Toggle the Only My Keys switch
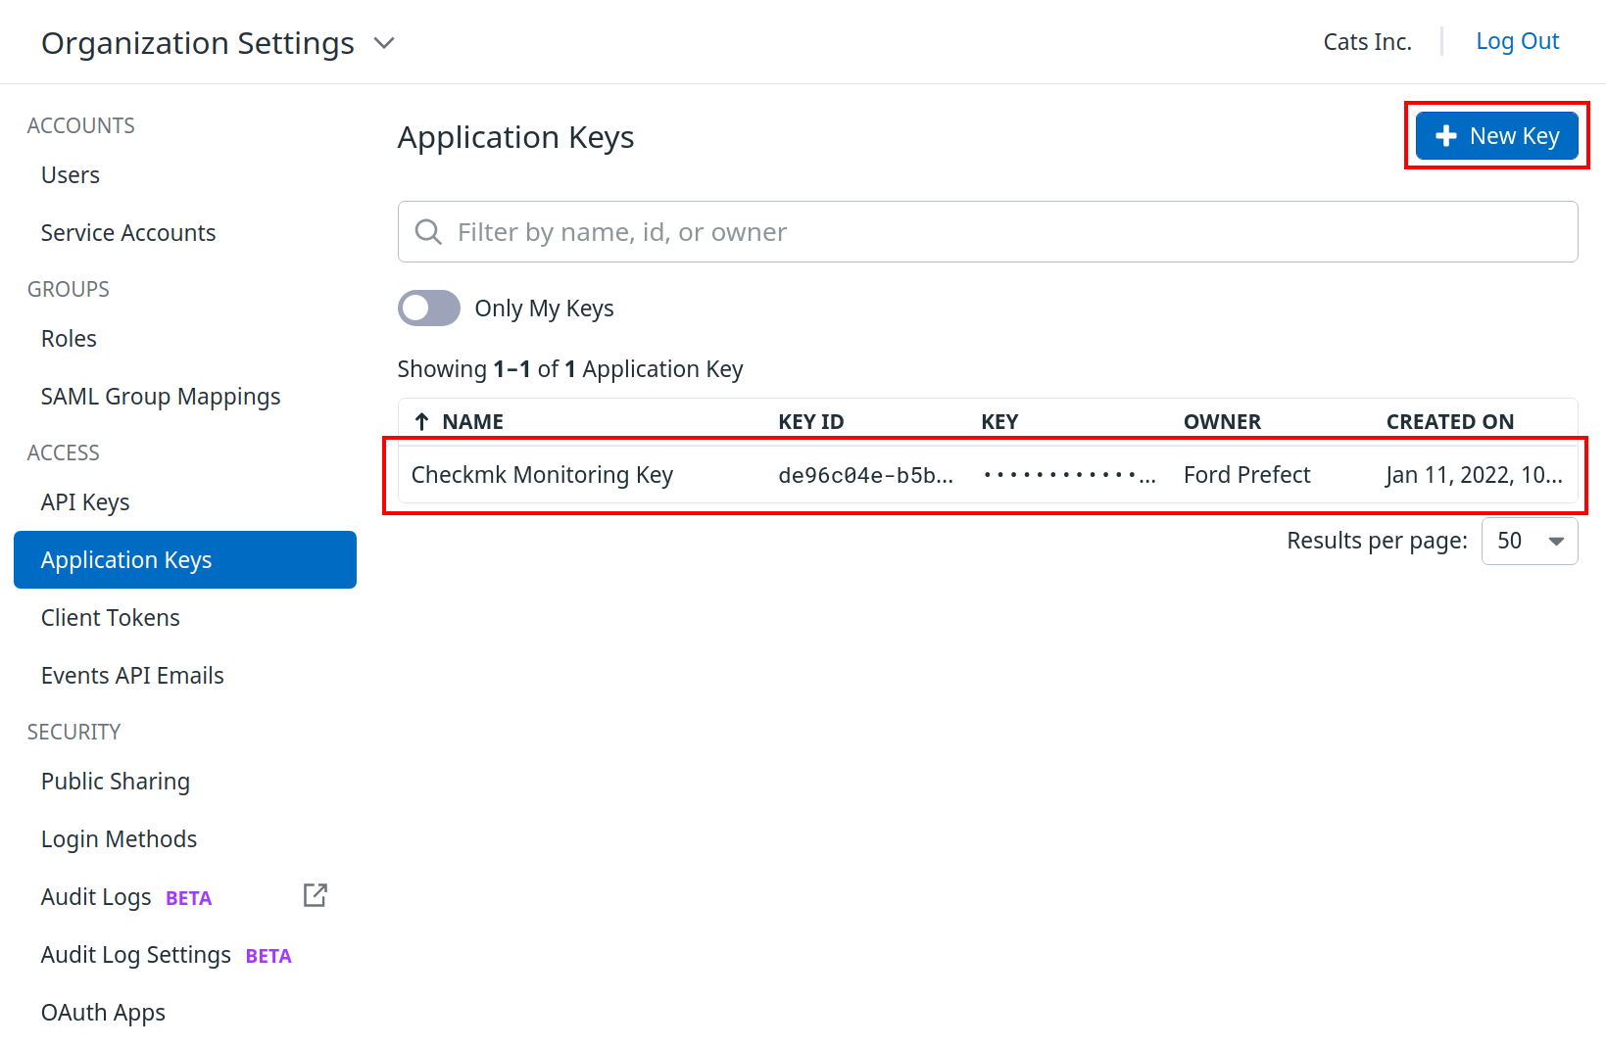The image size is (1606, 1047). [x=429, y=309]
